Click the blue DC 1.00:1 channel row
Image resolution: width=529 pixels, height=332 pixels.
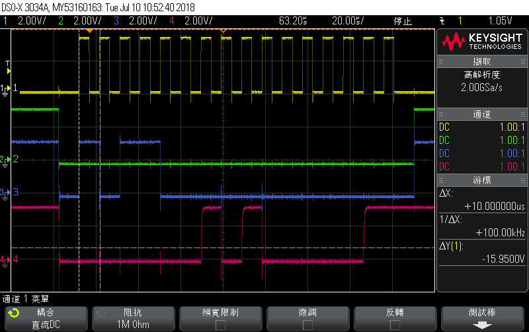click(482, 154)
